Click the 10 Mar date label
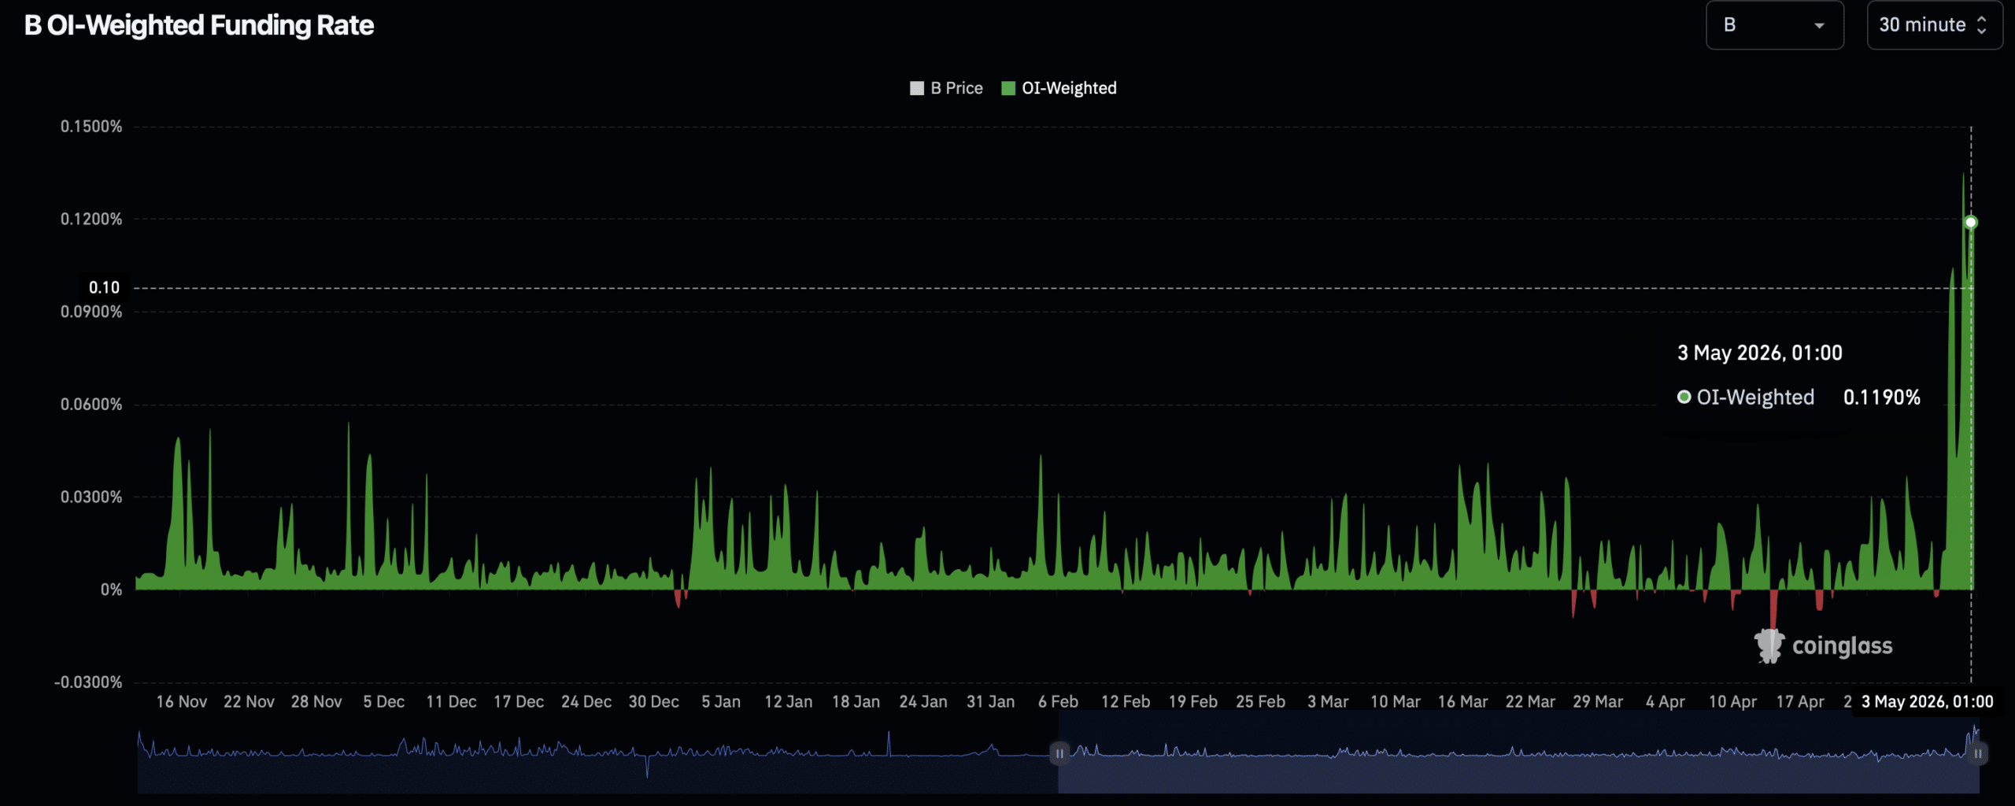Image resolution: width=2015 pixels, height=806 pixels. (1396, 701)
